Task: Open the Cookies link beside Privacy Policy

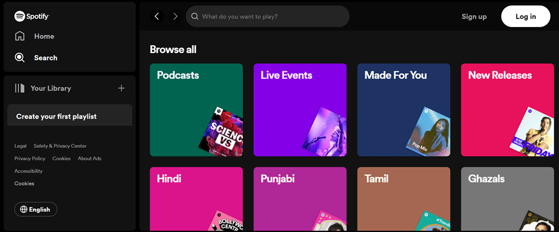Action: (x=61, y=158)
